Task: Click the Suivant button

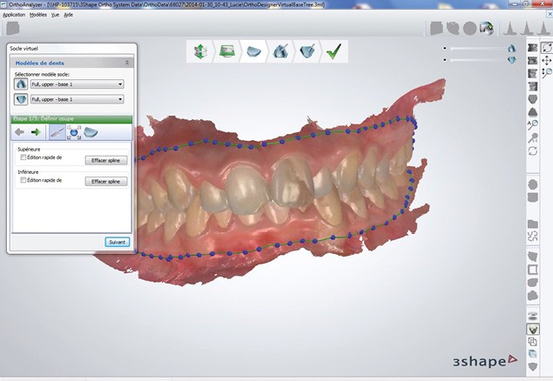Action: (117, 241)
